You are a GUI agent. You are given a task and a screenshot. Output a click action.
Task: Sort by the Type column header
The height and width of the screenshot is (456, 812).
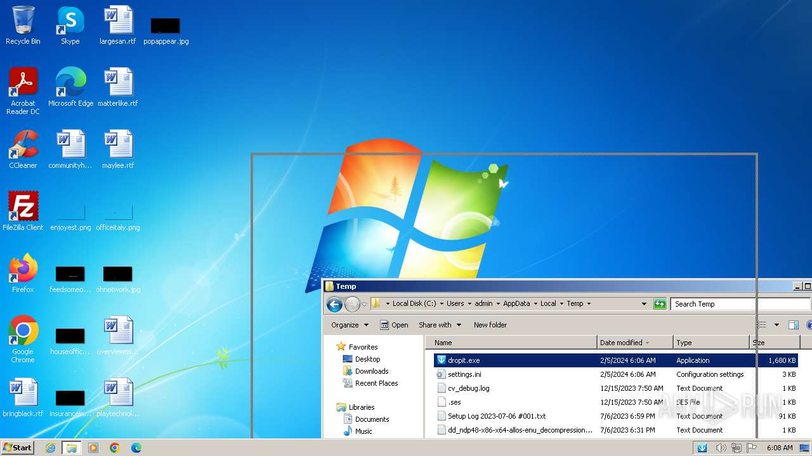point(711,343)
